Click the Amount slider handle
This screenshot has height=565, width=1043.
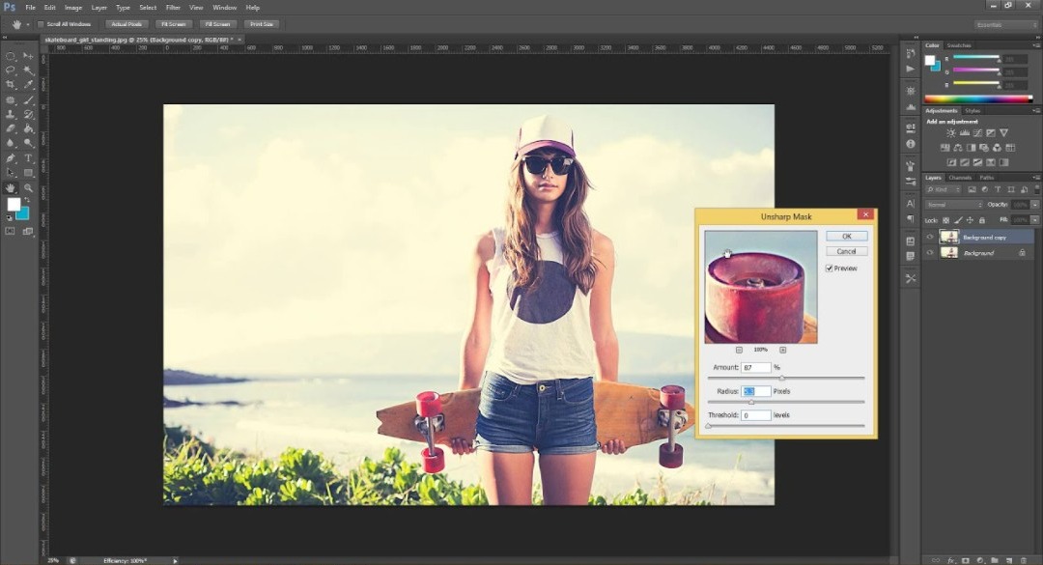(781, 378)
